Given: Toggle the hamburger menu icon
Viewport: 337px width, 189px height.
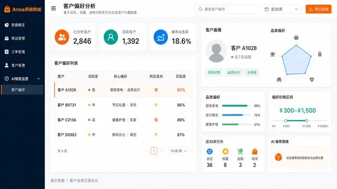Looking at the screenshot, I should click(x=54, y=8).
